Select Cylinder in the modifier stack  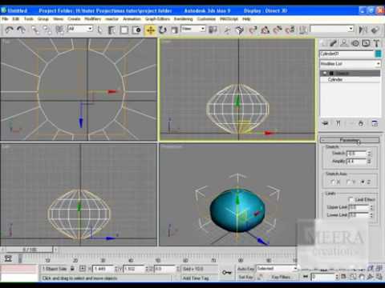point(335,80)
